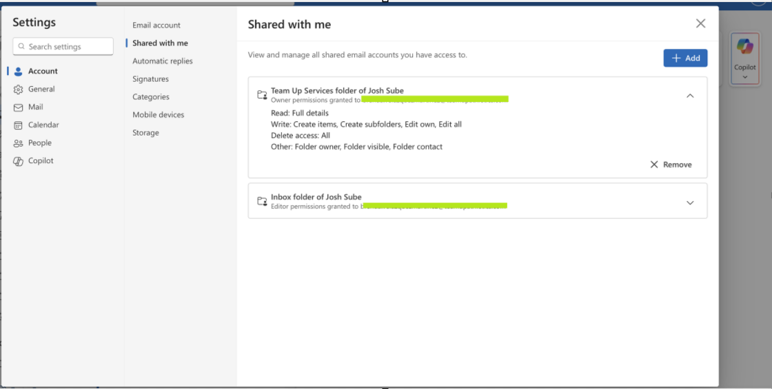772x389 pixels.
Task: Select Mobile devices in account settings
Action: pyautogui.click(x=159, y=115)
